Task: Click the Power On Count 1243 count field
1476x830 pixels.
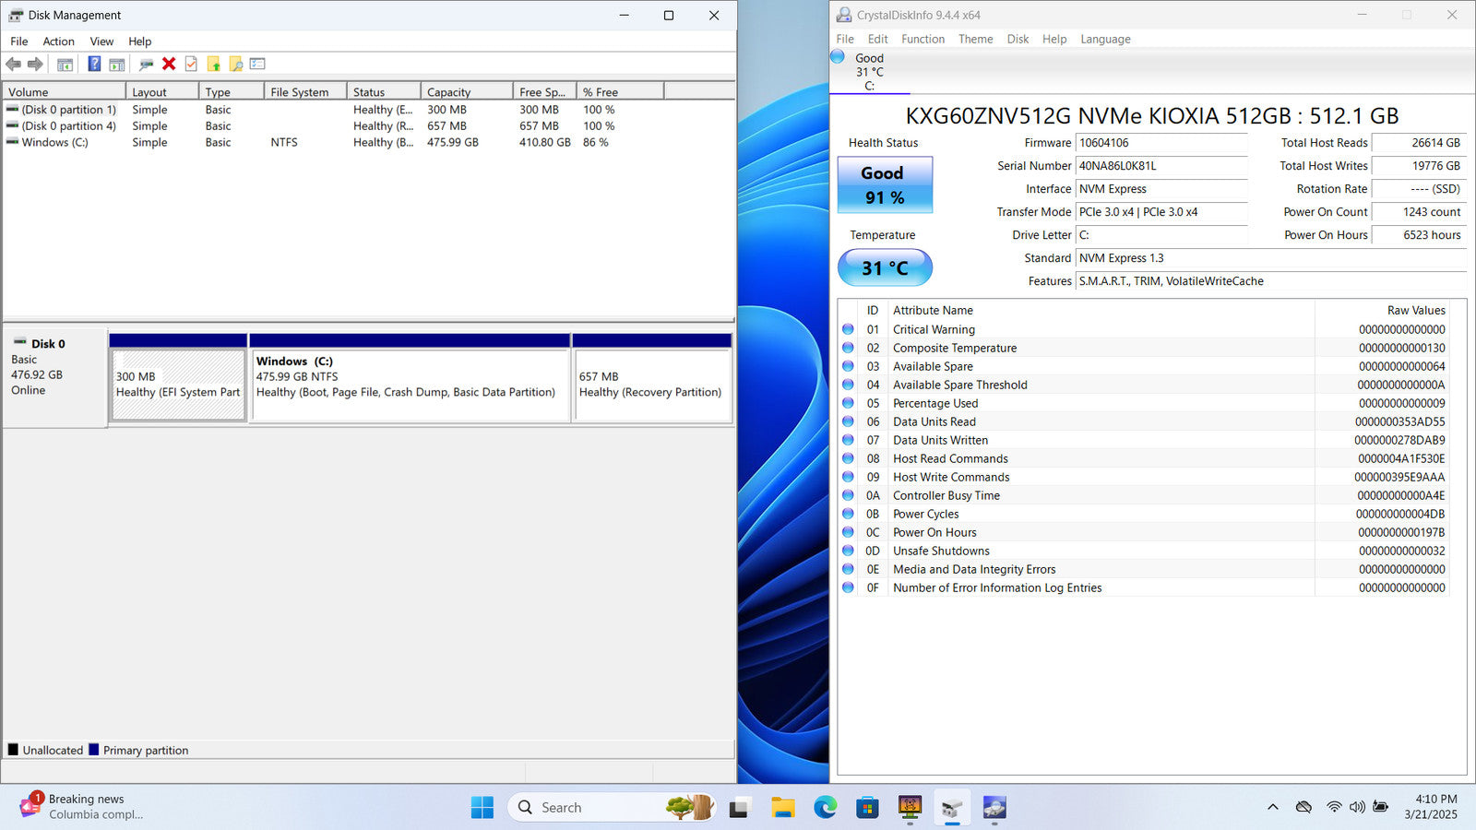Action: click(1419, 212)
